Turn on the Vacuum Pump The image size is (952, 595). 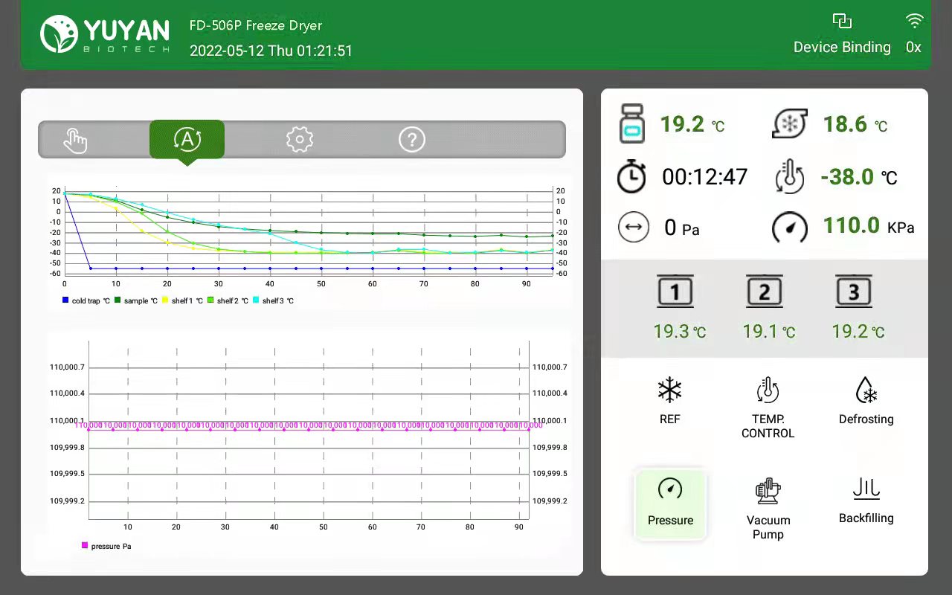pos(768,492)
